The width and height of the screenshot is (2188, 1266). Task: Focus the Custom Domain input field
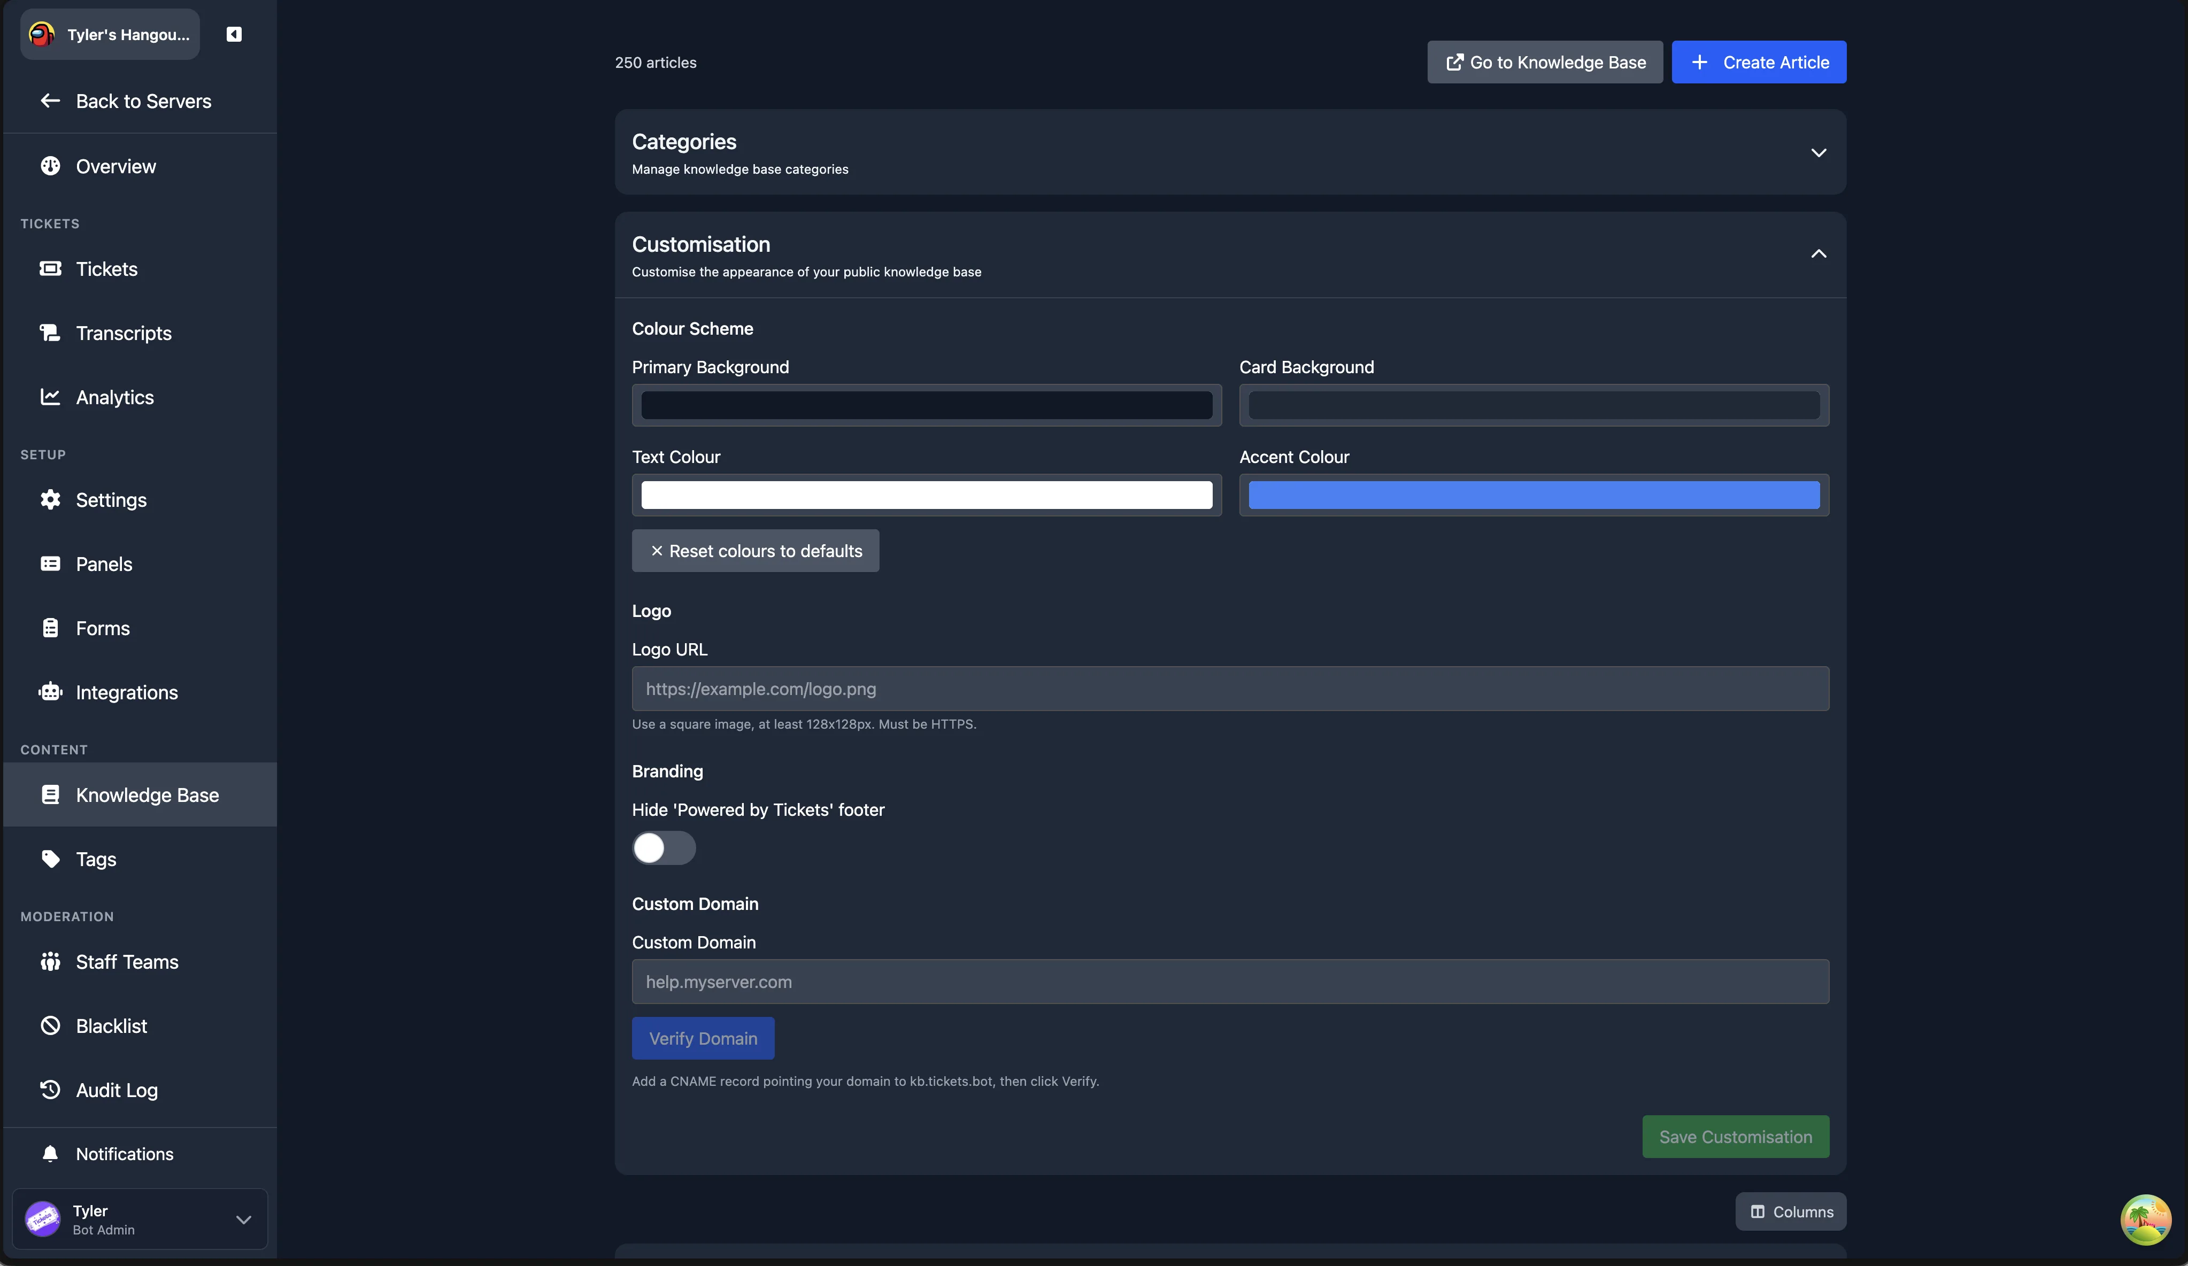pyautogui.click(x=1230, y=981)
